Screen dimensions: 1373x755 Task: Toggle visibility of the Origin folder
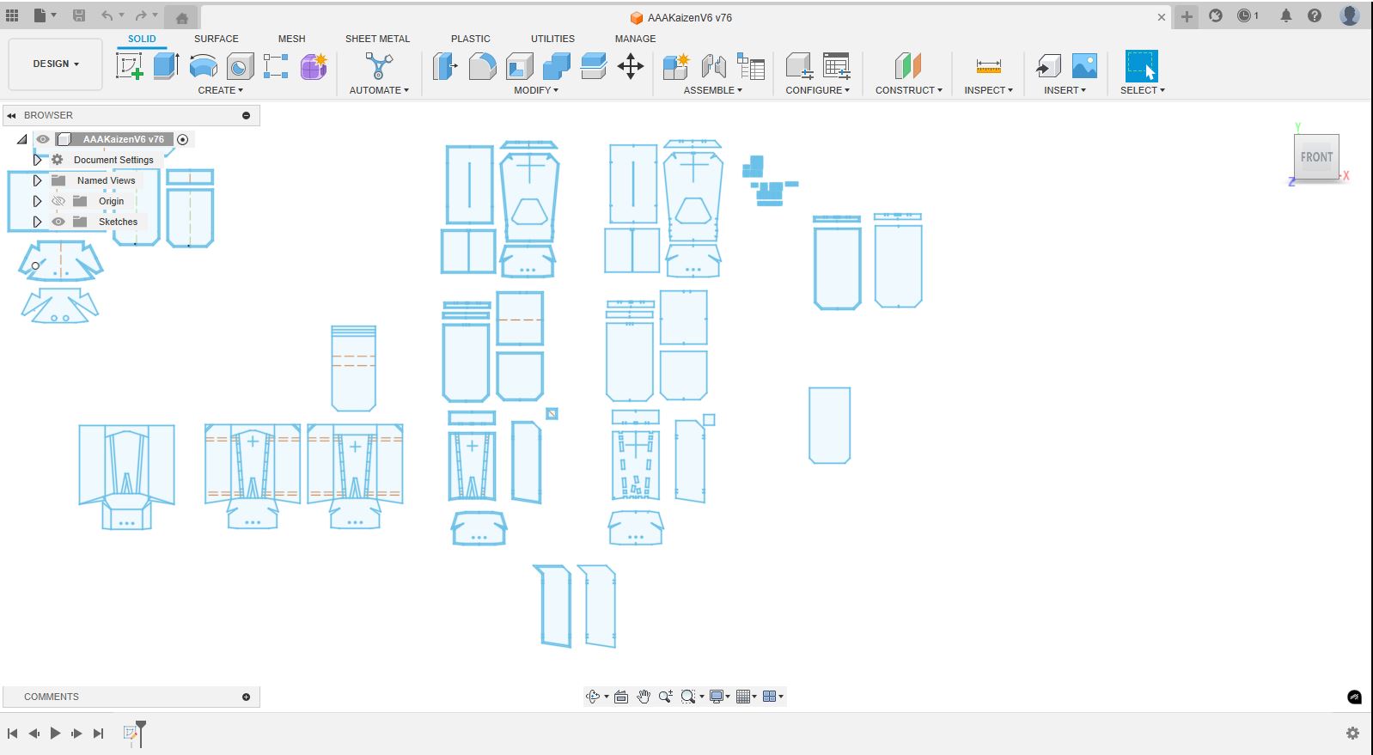[58, 201]
